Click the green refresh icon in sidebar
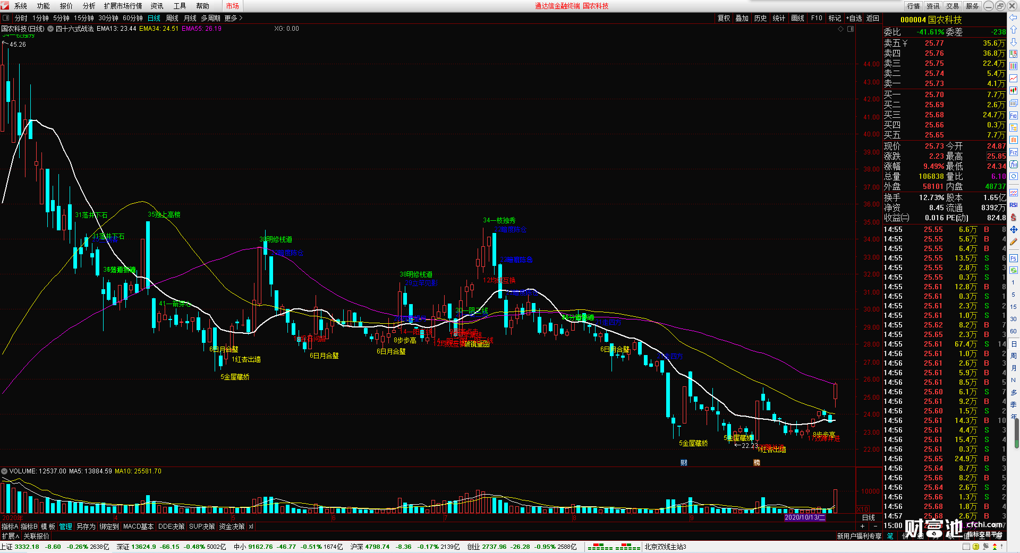 [1014, 270]
